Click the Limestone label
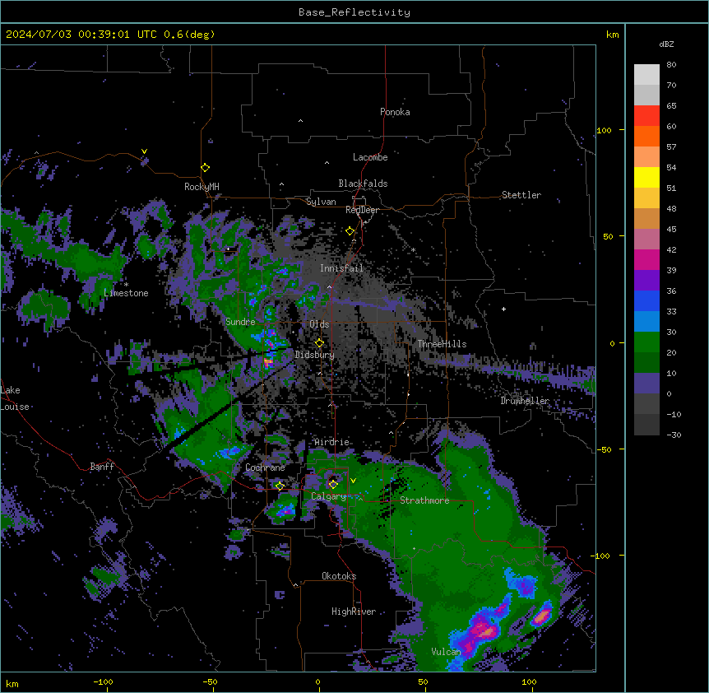709x693 pixels. coord(126,293)
